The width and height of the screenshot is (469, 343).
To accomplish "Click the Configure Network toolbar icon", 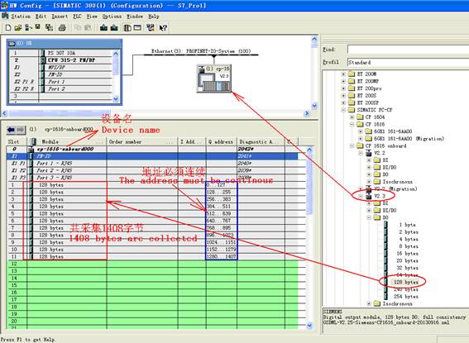I will [x=151, y=28].
